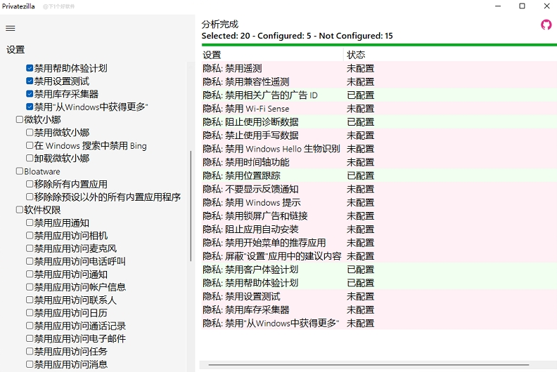Select row 隐私: 阻止使用诊断数据
The width and height of the screenshot is (557, 372).
click(379, 122)
